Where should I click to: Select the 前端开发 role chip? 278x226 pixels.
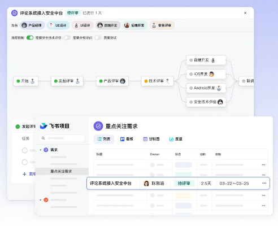(x=108, y=25)
